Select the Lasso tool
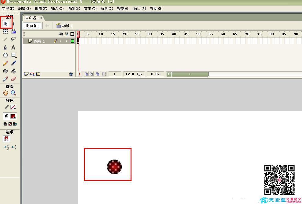302x204 pixels. (x=13, y=39)
